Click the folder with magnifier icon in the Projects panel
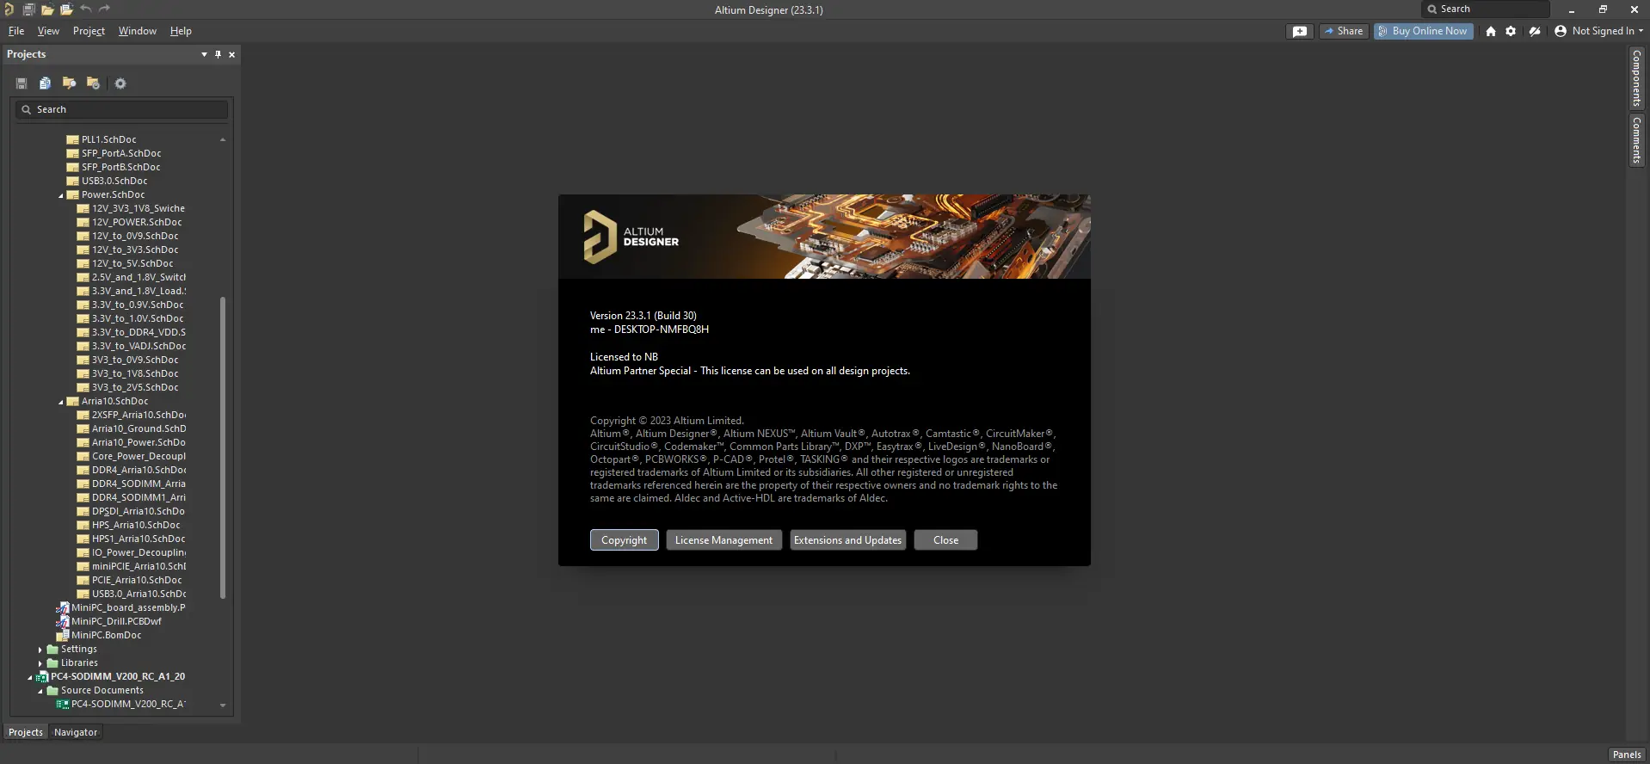Screen dimensions: 1650x764 tap(69, 83)
